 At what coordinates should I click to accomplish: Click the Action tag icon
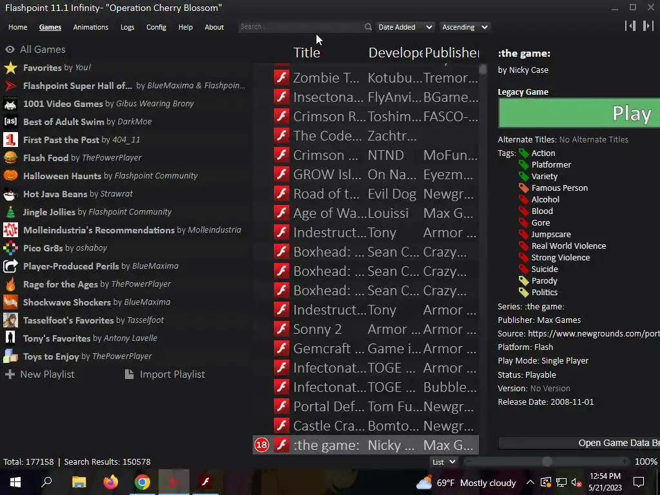tap(523, 153)
